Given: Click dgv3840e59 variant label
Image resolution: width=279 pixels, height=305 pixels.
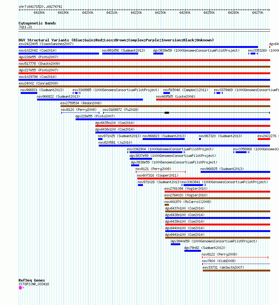Looking at the screenshot, I should (x=214, y=241).
